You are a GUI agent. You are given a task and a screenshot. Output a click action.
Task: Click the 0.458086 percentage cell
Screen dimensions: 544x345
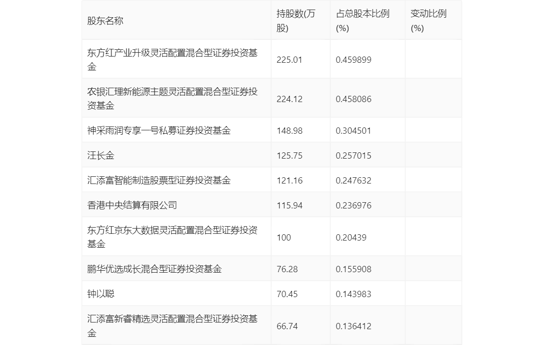tap(354, 99)
